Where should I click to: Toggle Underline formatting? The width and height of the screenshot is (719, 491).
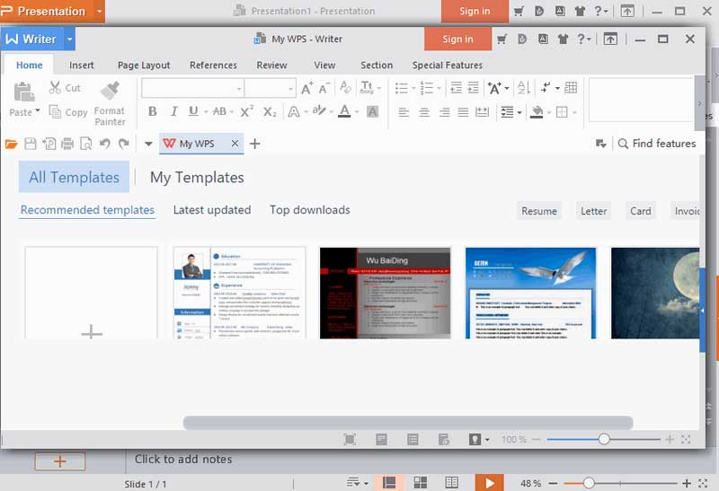[193, 111]
